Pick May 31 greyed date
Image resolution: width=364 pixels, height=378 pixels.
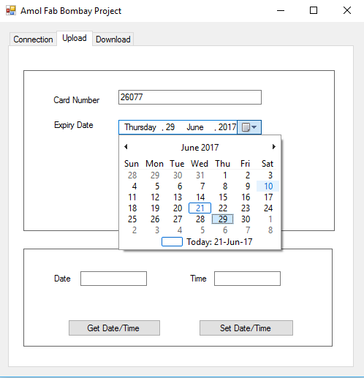200,175
